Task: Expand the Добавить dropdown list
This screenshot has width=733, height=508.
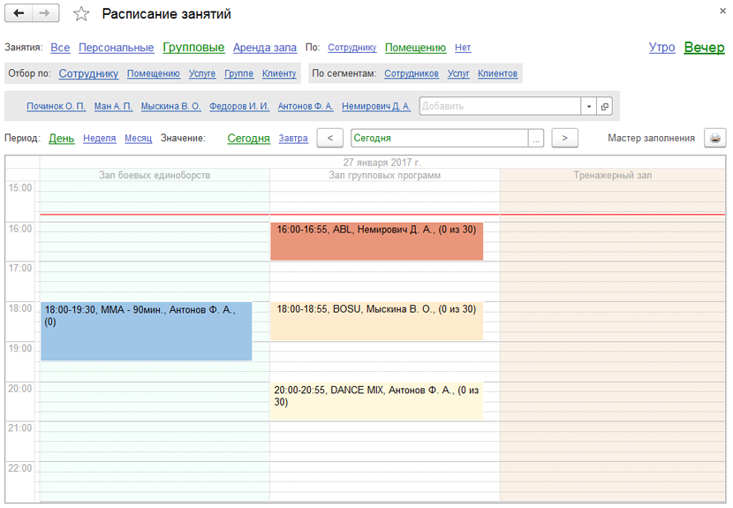Action: pos(589,106)
